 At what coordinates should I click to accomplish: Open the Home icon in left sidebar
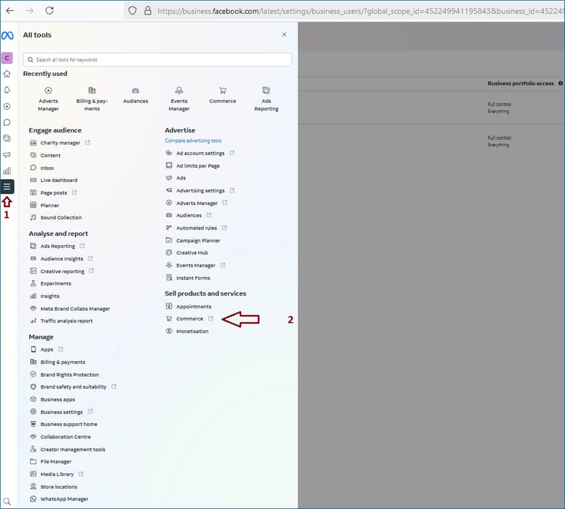tap(7, 74)
